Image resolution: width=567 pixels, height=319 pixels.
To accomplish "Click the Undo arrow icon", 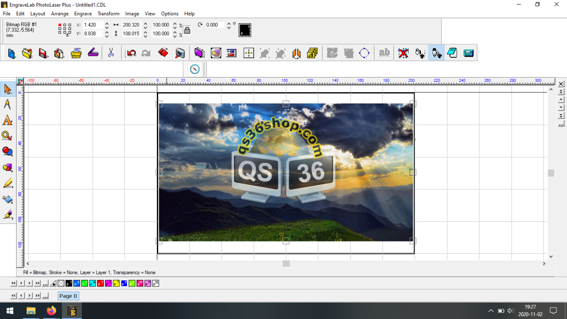I will pos(131,53).
